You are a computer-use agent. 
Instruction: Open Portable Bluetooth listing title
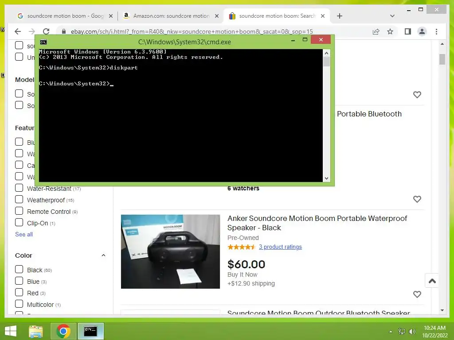(x=369, y=114)
